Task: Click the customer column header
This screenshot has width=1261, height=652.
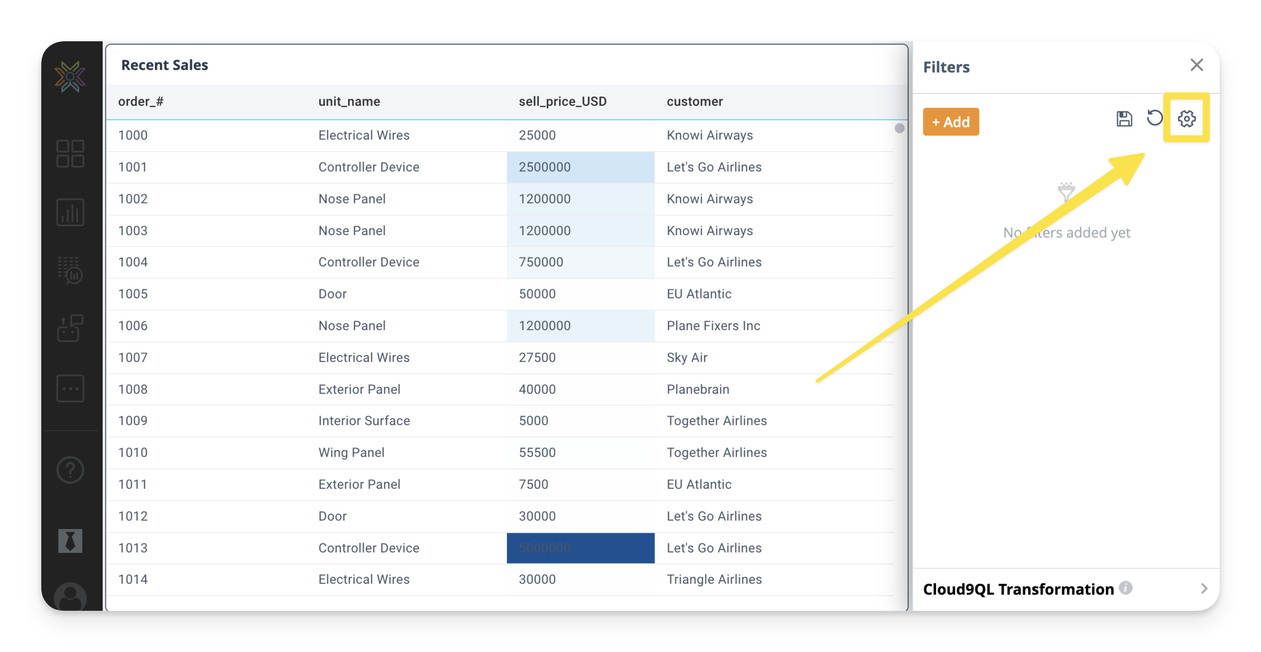Action: (x=694, y=101)
